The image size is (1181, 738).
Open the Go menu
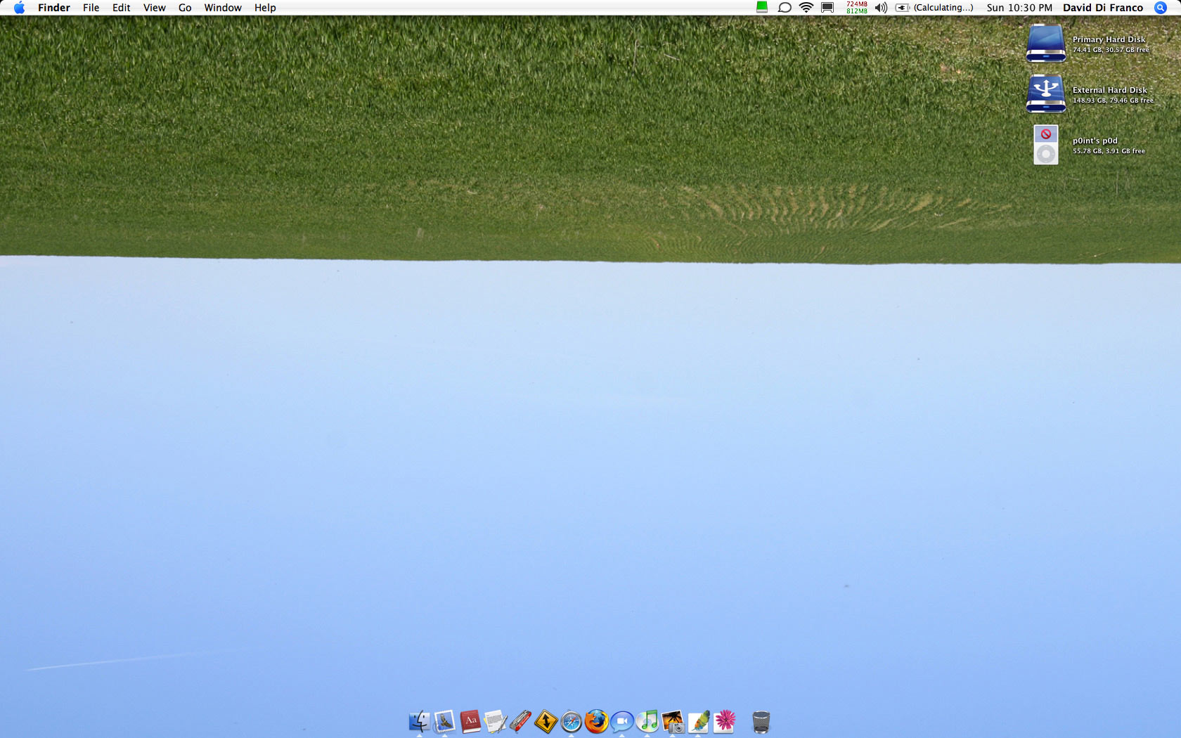point(185,8)
